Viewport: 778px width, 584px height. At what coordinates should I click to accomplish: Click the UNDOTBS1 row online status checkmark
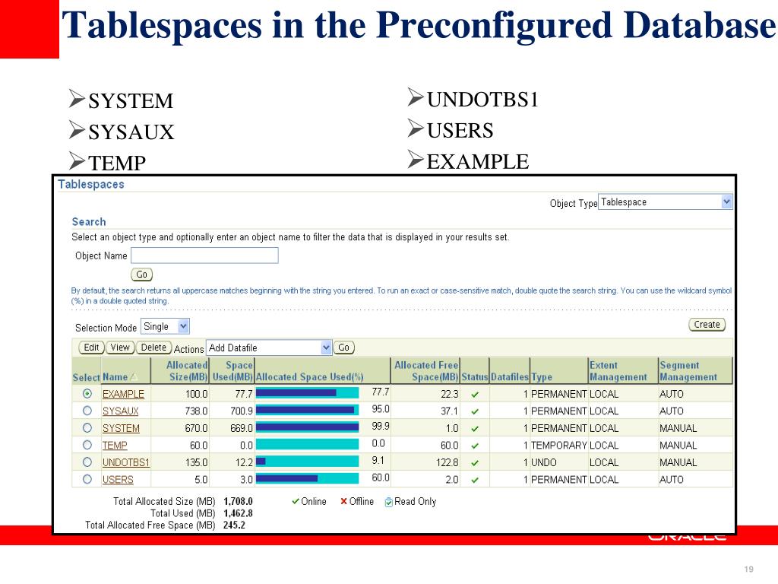(x=475, y=463)
